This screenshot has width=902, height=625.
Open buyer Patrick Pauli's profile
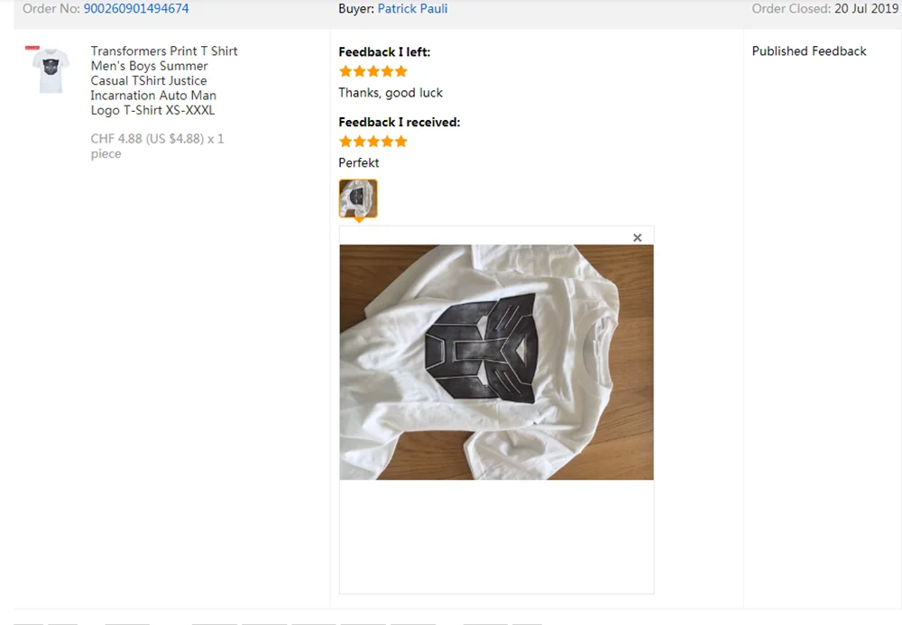pyautogui.click(x=412, y=9)
